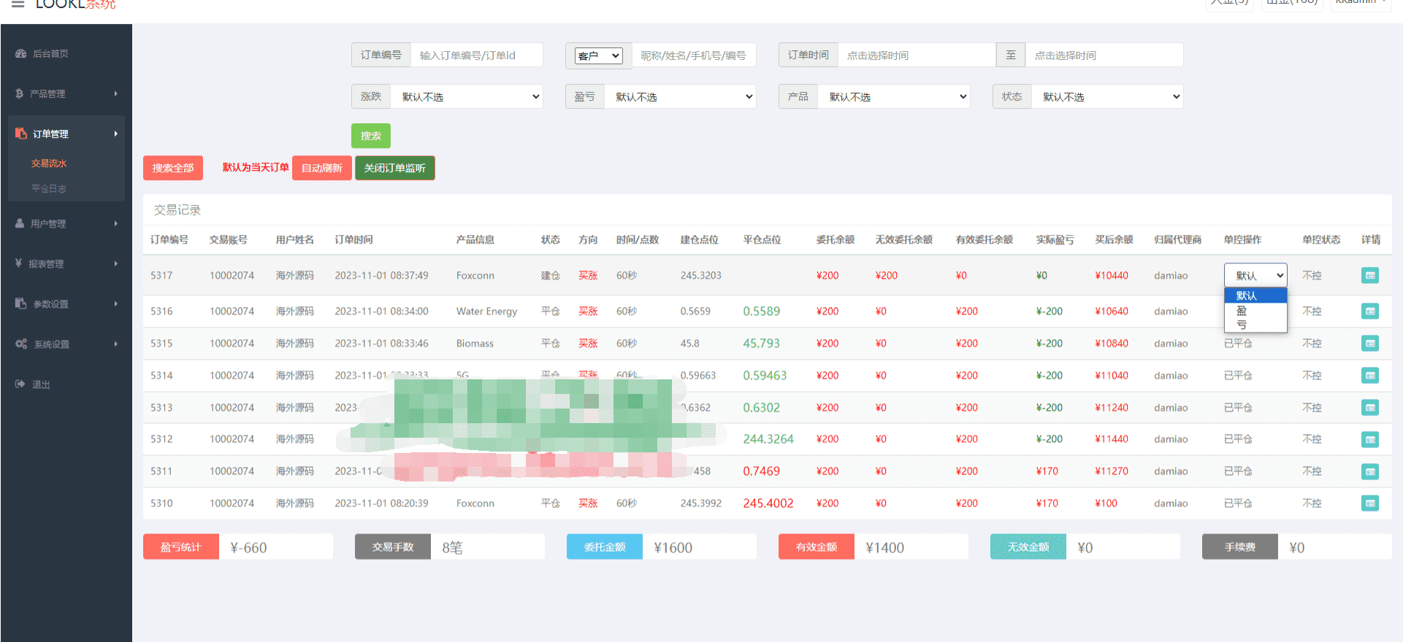Click the 退出 logout icon in sidebar
This screenshot has width=1403, height=642.
[x=20, y=384]
